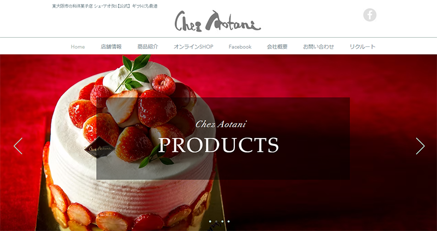
Task: Choose お問い合わせ from navigation
Action: pyautogui.click(x=318, y=47)
